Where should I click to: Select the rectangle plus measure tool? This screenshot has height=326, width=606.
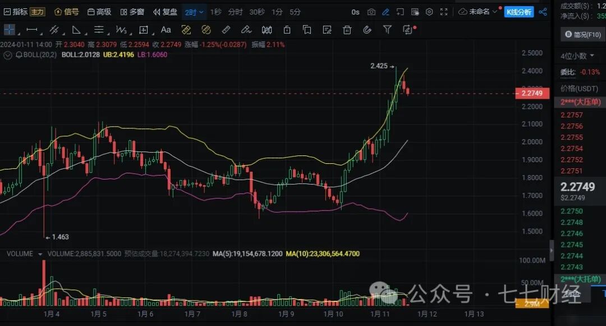click(x=144, y=30)
